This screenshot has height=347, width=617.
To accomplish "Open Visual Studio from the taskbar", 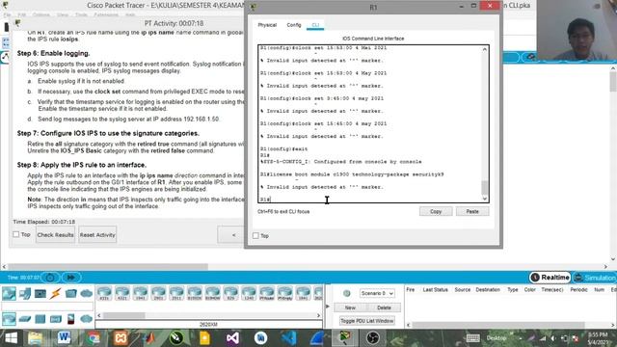I will [232, 338].
